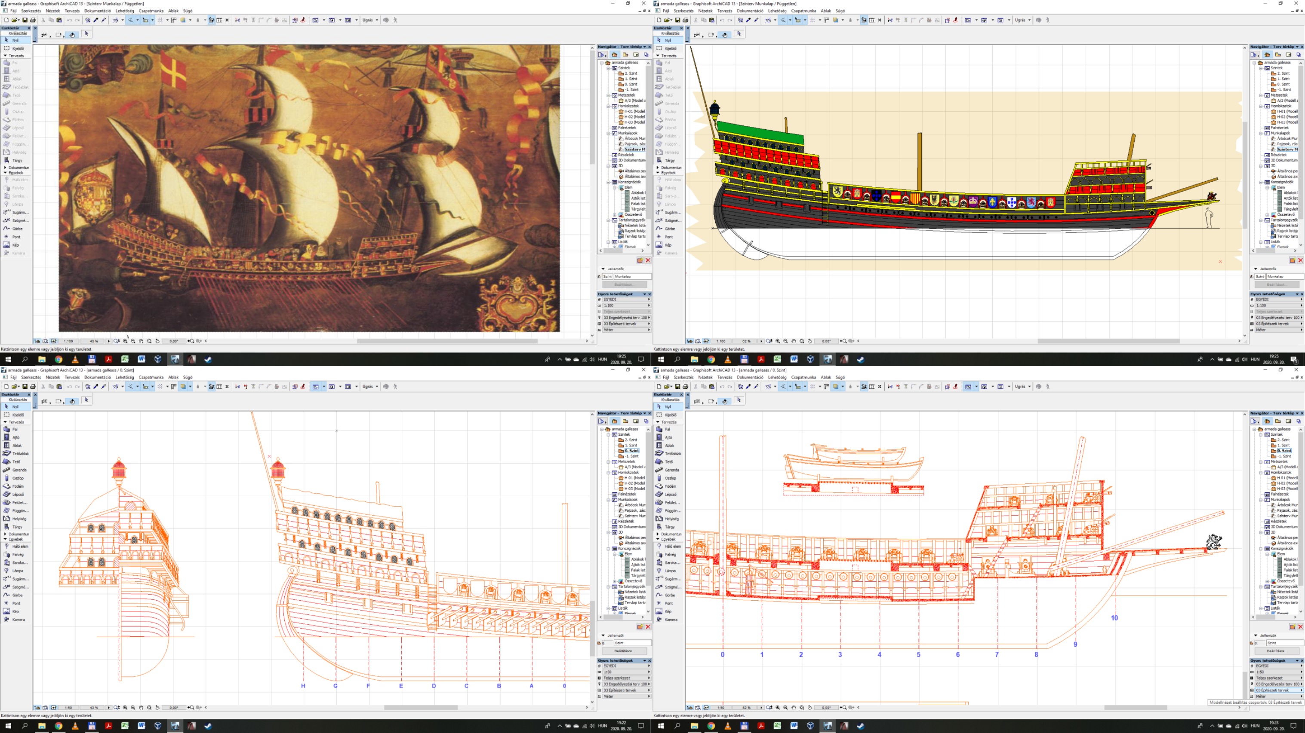This screenshot has width=1305, height=733.
Task: Click red X delete icon under painting window navigator
Action: pyautogui.click(x=647, y=260)
